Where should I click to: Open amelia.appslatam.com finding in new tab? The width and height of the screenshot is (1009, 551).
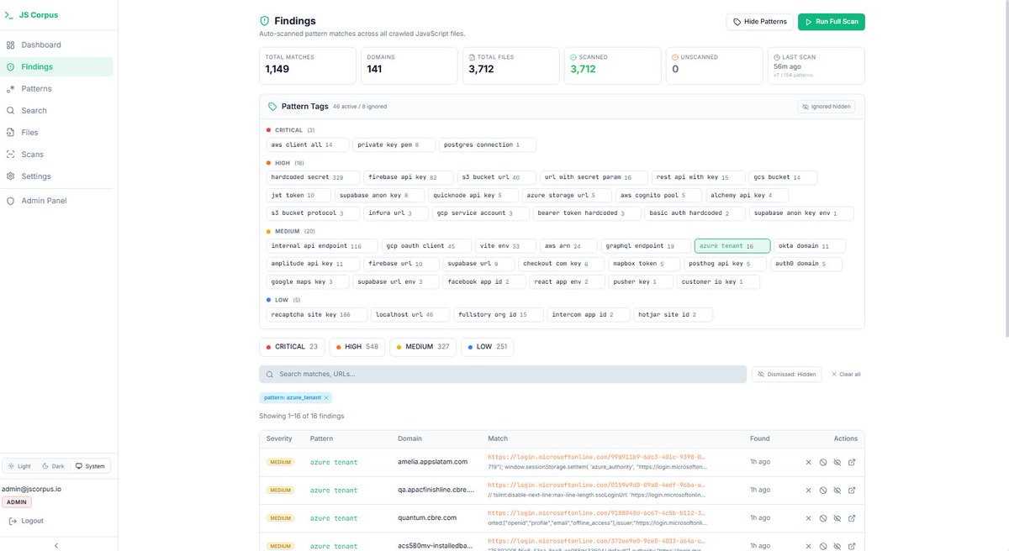tap(852, 462)
